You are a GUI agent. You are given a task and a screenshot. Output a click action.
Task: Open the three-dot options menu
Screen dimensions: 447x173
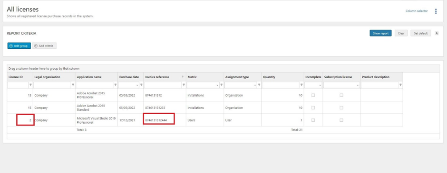(436, 11)
